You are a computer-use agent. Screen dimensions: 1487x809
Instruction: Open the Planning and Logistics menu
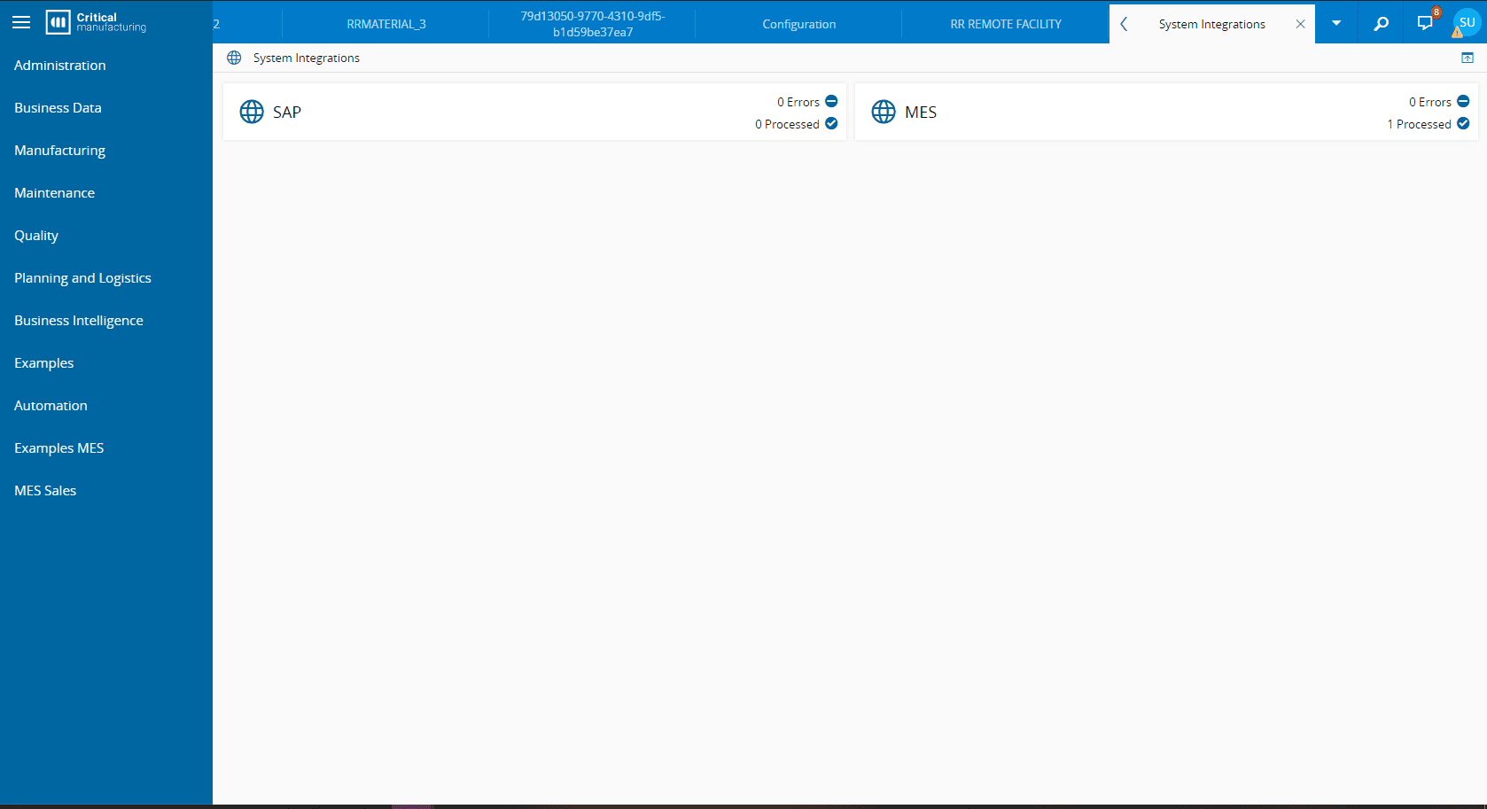(x=106, y=278)
